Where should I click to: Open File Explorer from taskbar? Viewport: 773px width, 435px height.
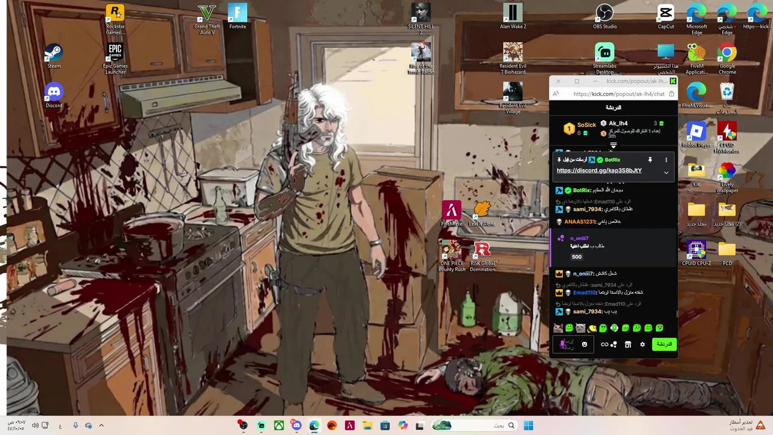(367, 425)
